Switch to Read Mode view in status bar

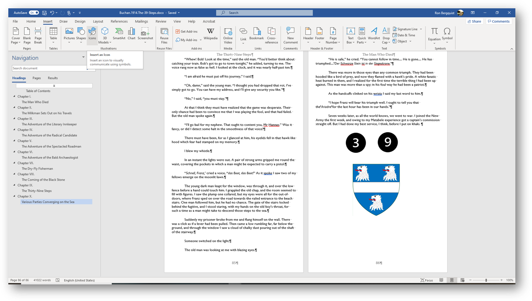(441, 280)
